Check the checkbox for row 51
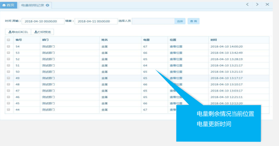The image size is (279, 146). [x=9, y=65]
